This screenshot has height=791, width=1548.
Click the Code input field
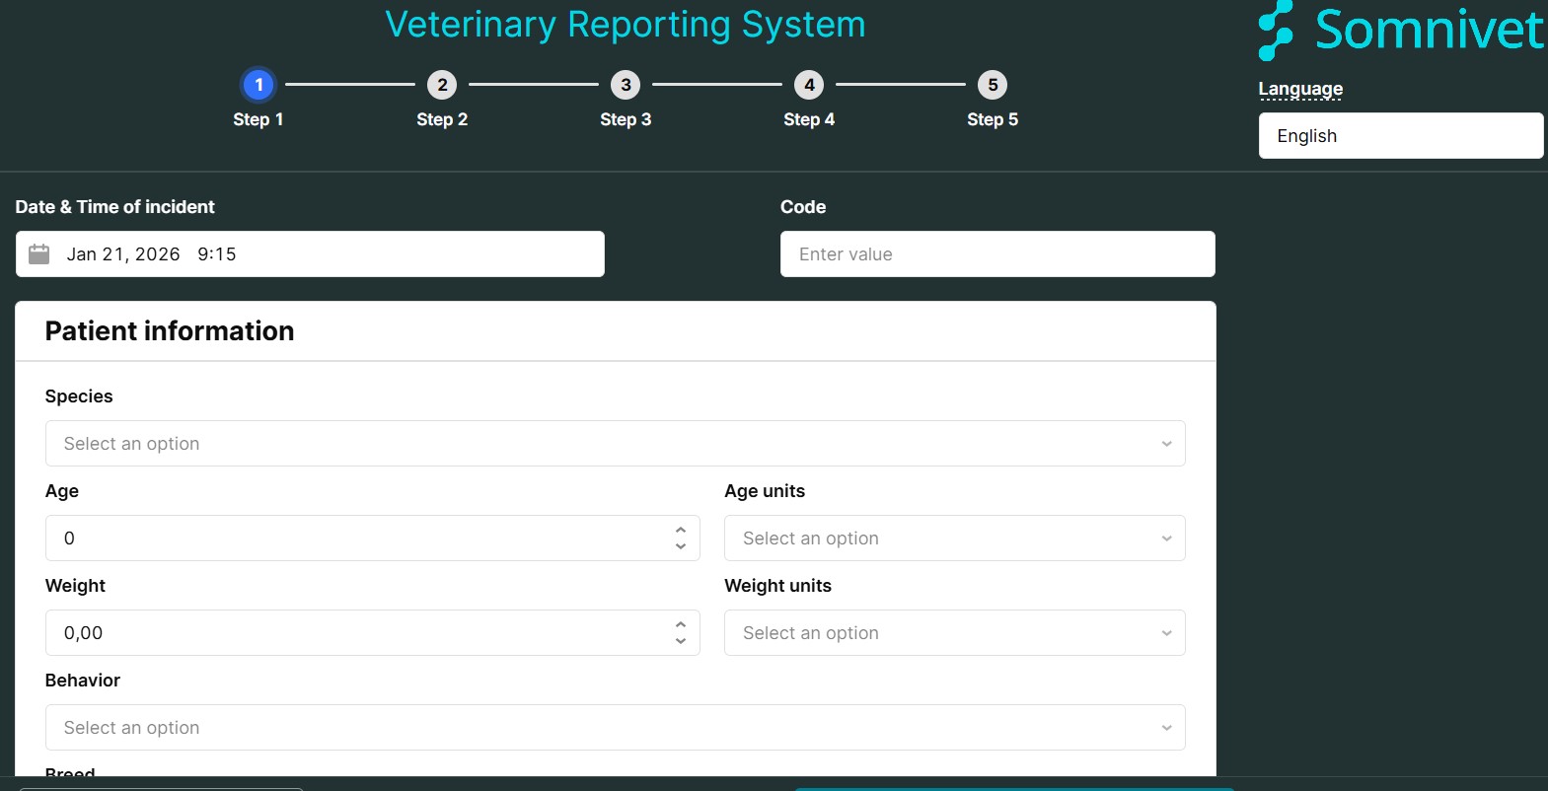click(997, 254)
